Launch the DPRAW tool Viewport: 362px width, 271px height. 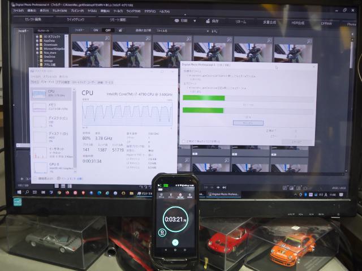coord(326,24)
